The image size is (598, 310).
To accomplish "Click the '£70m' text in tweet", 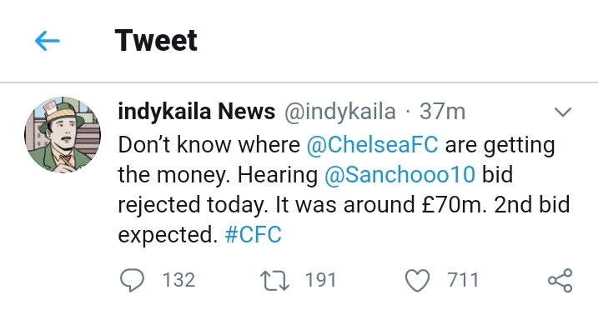I will pyautogui.click(x=454, y=204).
